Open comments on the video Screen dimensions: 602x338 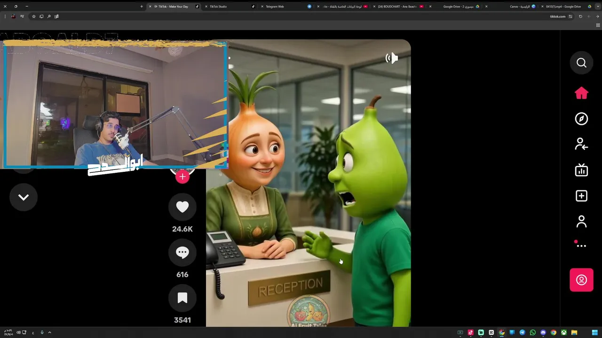(x=182, y=253)
